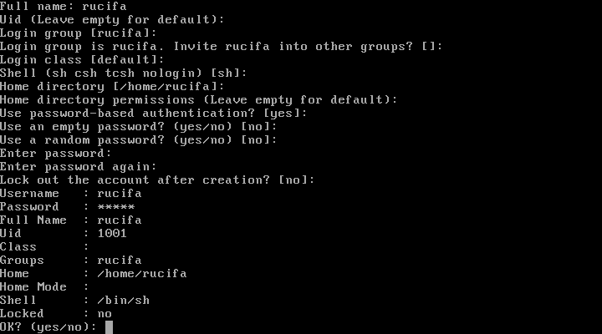Click the Groups value rucifa
602x334 pixels.
pos(120,261)
